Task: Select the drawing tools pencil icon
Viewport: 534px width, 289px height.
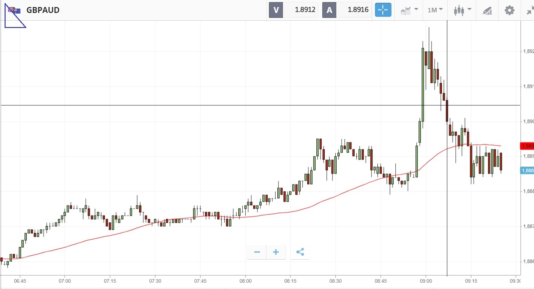Action: (x=487, y=11)
